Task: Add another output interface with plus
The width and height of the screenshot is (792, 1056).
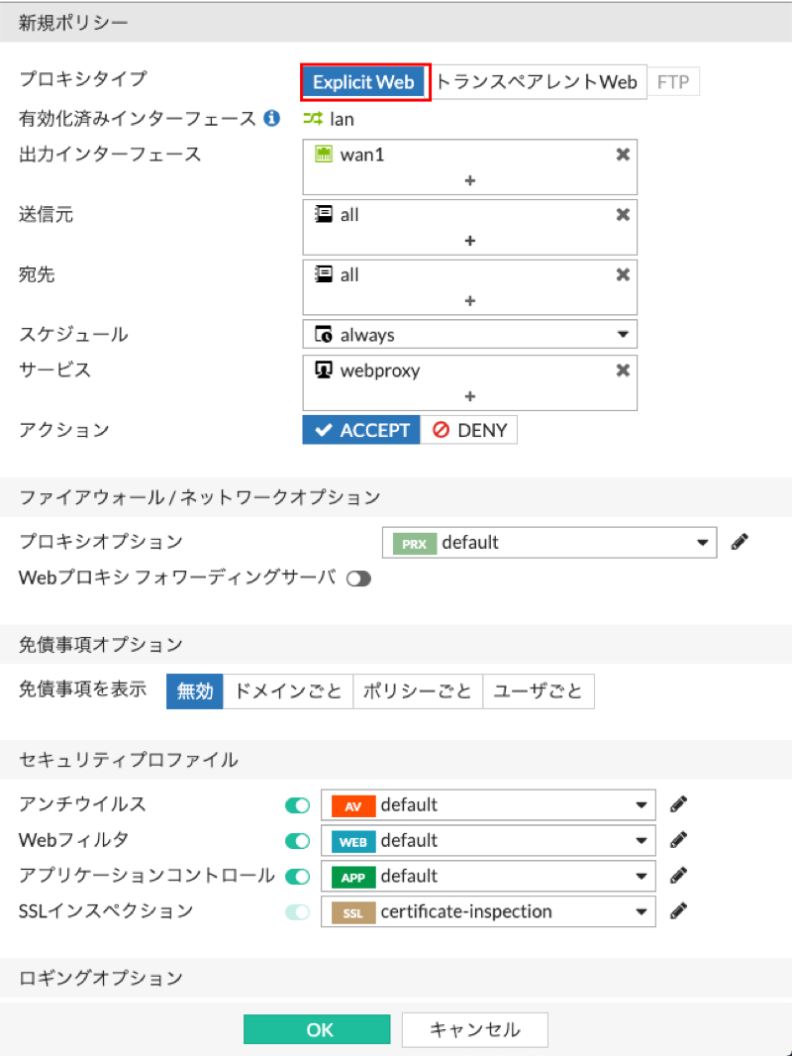Action: coord(469,180)
